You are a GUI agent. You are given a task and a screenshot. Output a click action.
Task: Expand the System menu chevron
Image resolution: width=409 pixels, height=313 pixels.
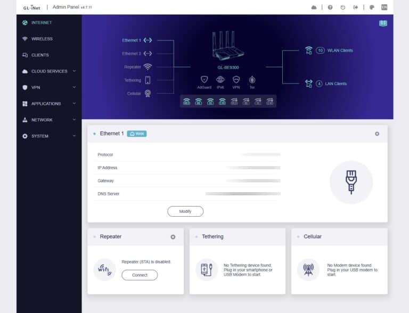click(74, 136)
